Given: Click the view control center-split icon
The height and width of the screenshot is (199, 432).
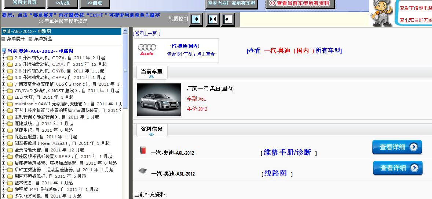Looking at the screenshot, I should coord(213,19).
